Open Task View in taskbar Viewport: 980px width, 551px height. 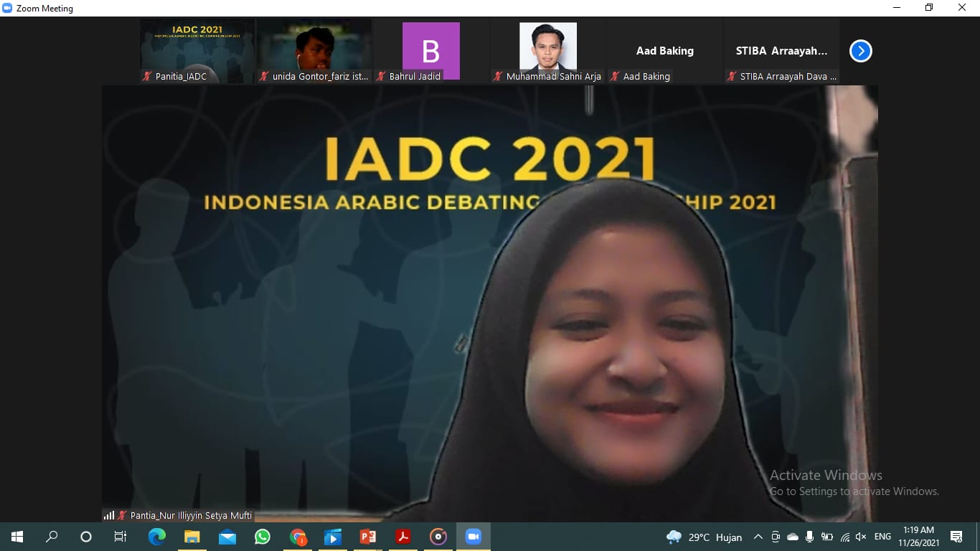[121, 537]
